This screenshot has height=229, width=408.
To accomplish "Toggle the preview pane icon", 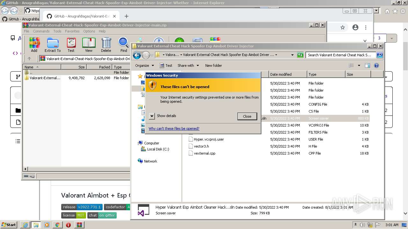I will pyautogui.click(x=368, y=66).
